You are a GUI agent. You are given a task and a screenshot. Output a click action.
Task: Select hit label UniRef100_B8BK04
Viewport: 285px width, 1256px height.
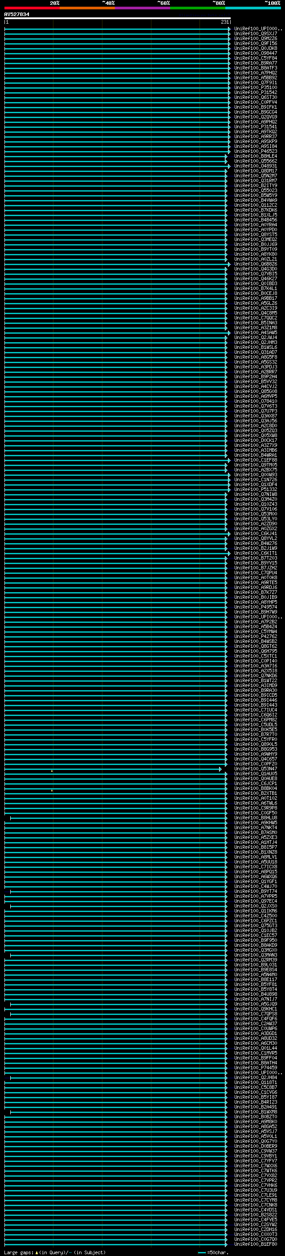[256, 789]
